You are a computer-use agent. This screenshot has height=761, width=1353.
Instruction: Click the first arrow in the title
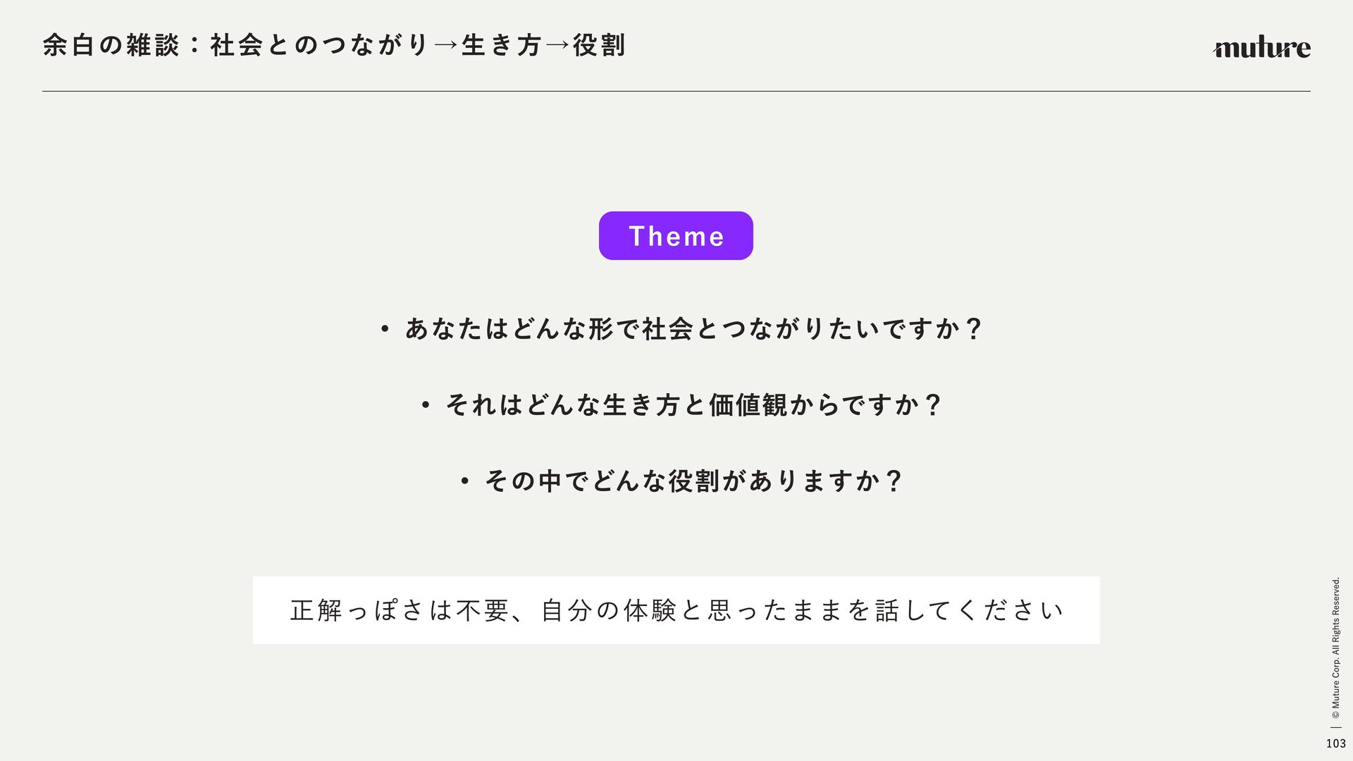pyautogui.click(x=446, y=46)
